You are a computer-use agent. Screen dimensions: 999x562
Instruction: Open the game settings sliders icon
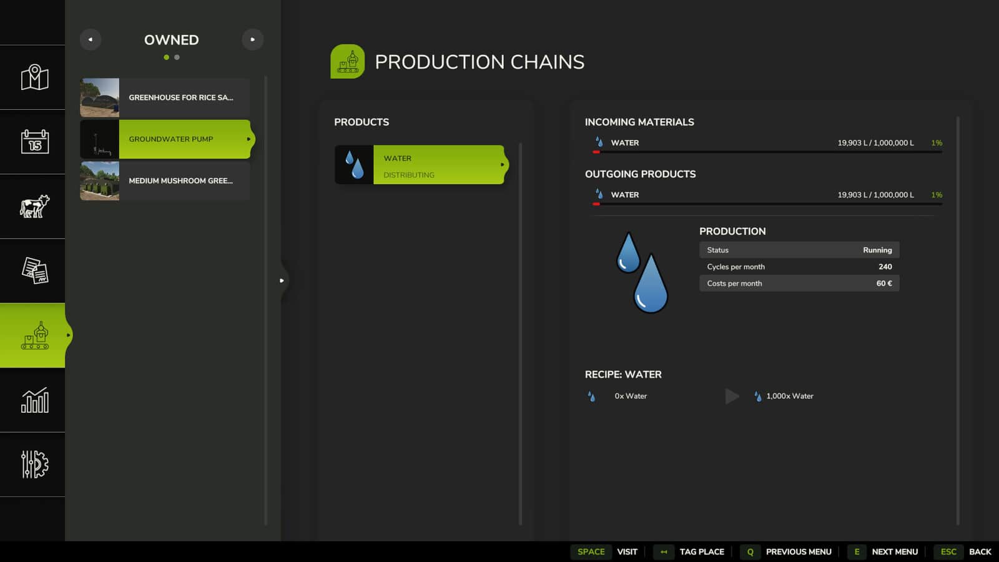click(x=34, y=464)
